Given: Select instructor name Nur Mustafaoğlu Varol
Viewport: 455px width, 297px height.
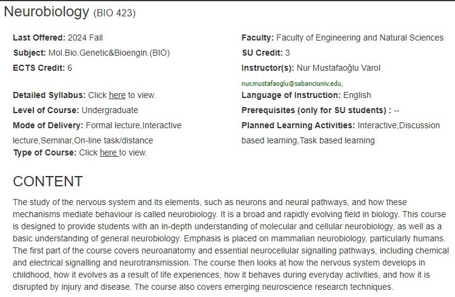Looking at the screenshot, I should (338, 68).
